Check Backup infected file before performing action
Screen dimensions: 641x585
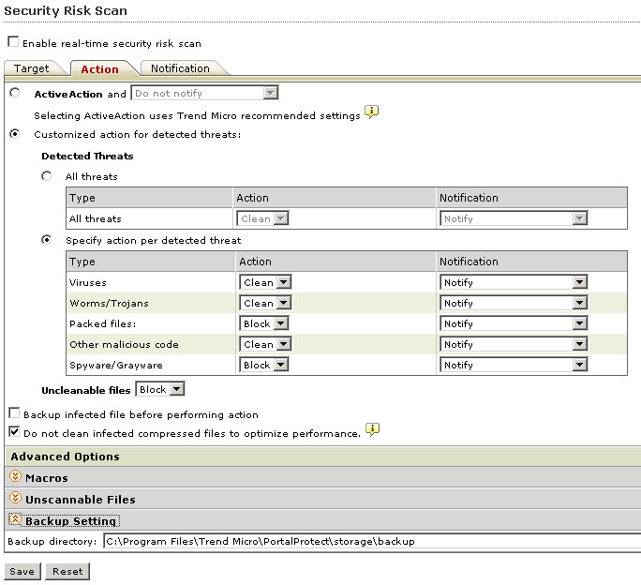(13, 413)
